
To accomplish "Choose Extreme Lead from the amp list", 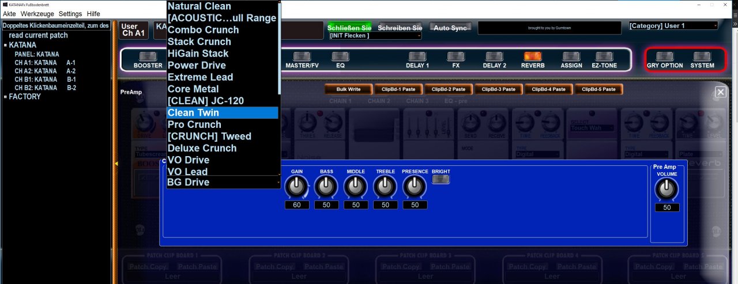I will coord(222,77).
